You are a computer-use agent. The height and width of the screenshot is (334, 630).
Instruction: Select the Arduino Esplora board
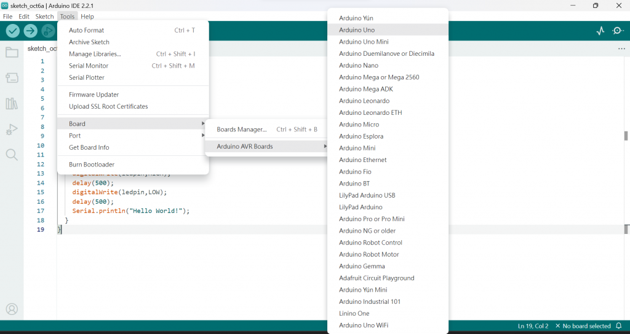(x=388, y=136)
